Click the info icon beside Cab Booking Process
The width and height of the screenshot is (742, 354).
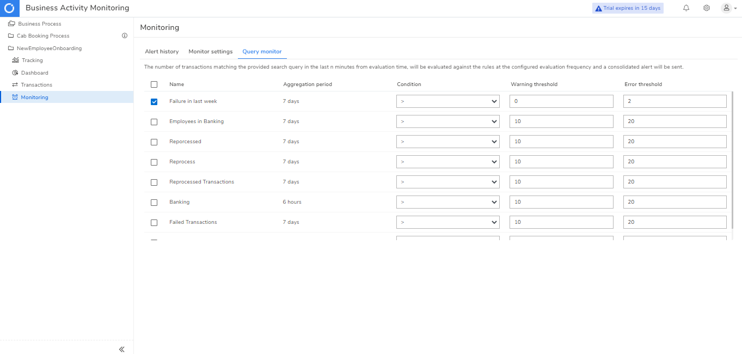(x=124, y=36)
